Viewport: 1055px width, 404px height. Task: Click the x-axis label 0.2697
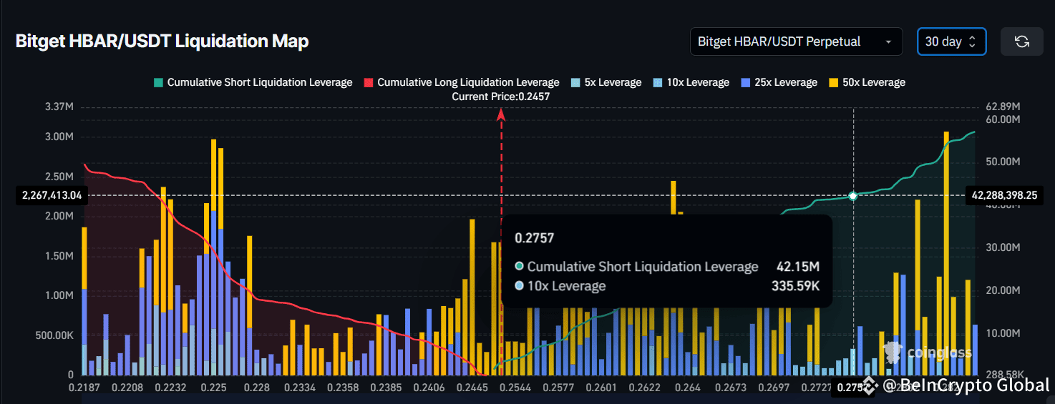coord(775,388)
